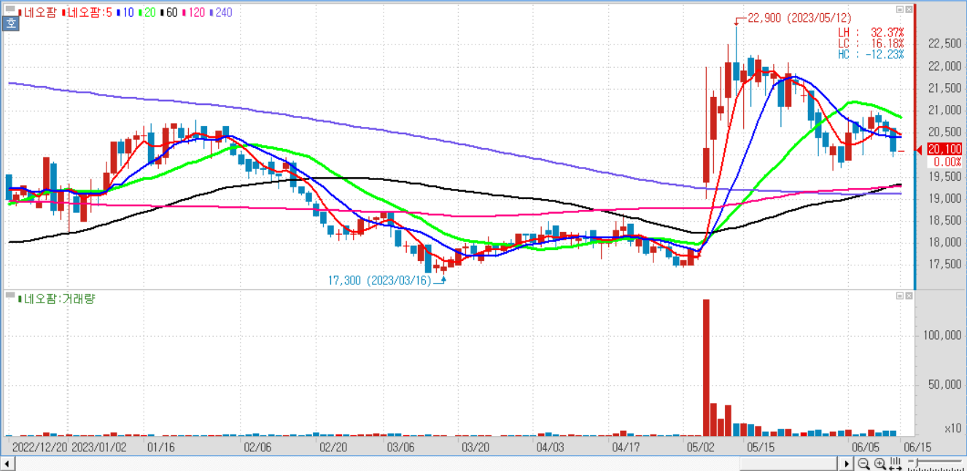Image resolution: width=967 pixels, height=471 pixels.
Task: Click the 22,500 price axis label
Action: coord(944,44)
